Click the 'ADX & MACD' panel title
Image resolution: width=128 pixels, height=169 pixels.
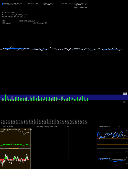click(x=8, y=126)
